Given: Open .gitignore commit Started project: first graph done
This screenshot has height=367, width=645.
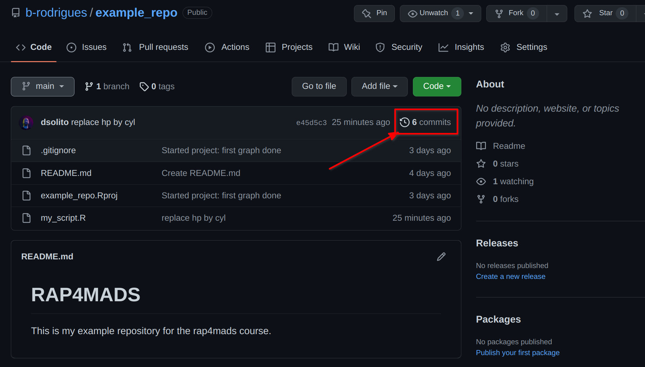Looking at the screenshot, I should pos(221,150).
